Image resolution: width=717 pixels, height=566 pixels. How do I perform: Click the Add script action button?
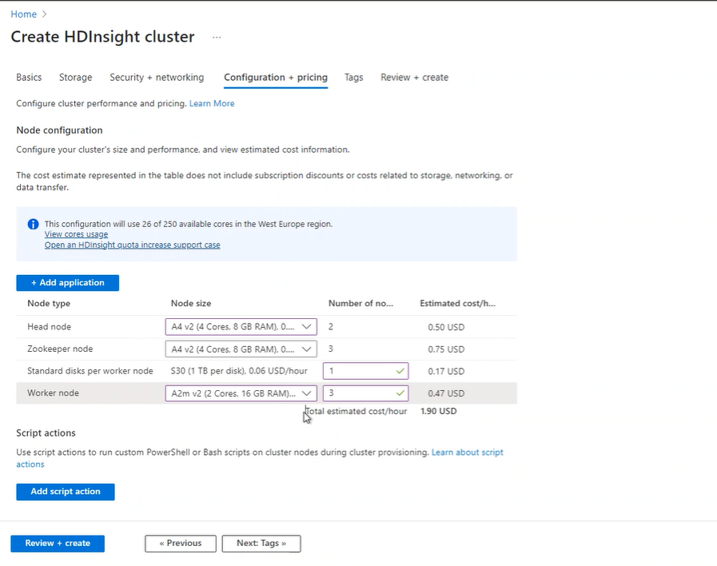tap(65, 492)
